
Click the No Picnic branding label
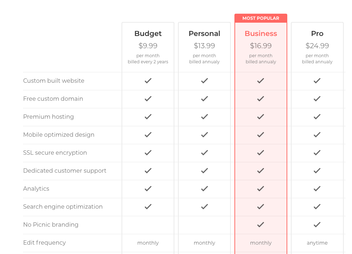(x=51, y=225)
